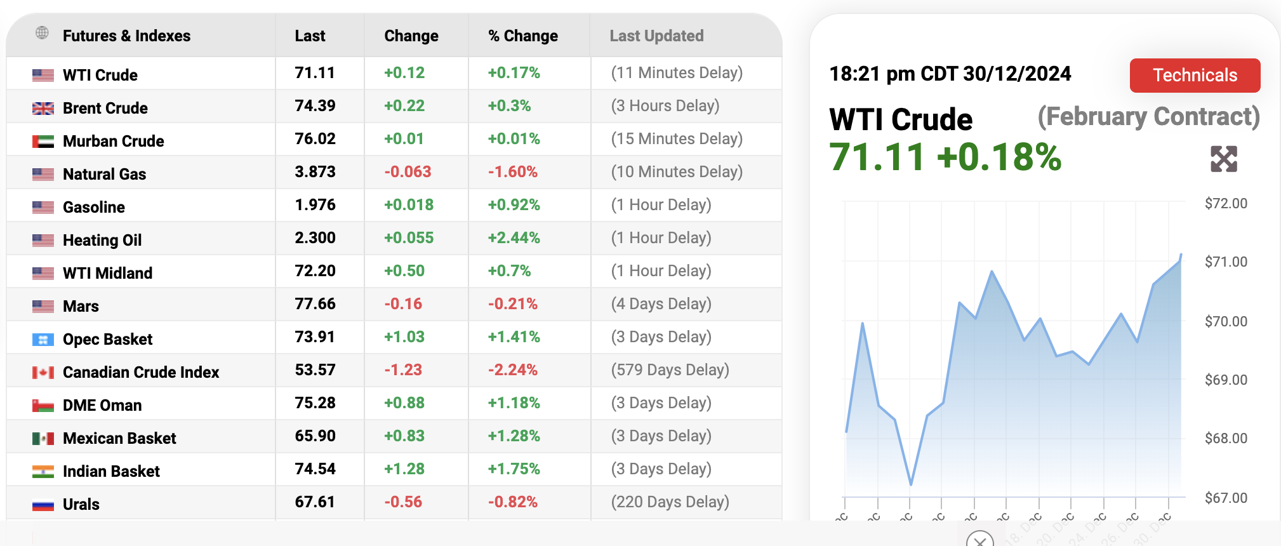Click the Indian Basket last price 74.54

pyautogui.click(x=315, y=469)
